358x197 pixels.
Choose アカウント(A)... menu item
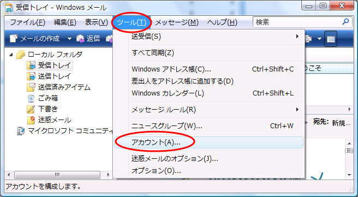tap(209, 142)
